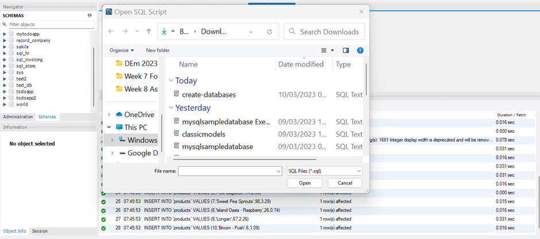This screenshot has width=540, height=239.
Task: Select the sql_invoicing schema
Action: click(29, 60)
